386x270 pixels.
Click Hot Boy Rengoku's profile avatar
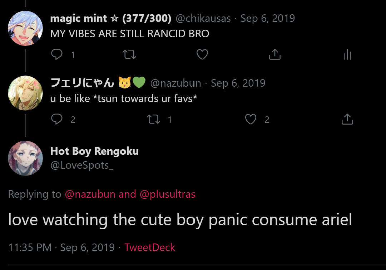(x=25, y=158)
